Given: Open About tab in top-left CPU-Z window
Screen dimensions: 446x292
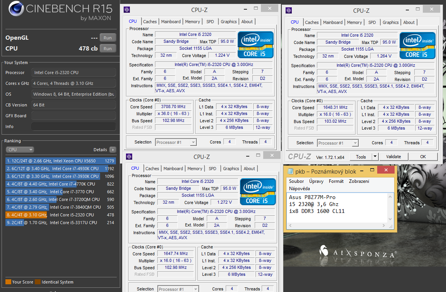Looking at the screenshot, I should click(x=247, y=22).
